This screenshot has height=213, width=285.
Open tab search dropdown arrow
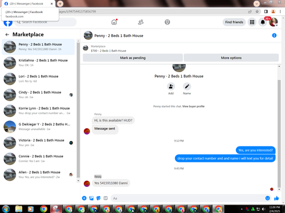256,3
